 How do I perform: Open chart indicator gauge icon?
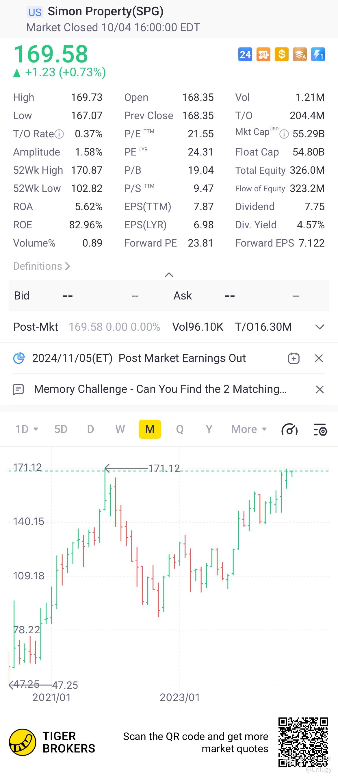click(x=290, y=429)
